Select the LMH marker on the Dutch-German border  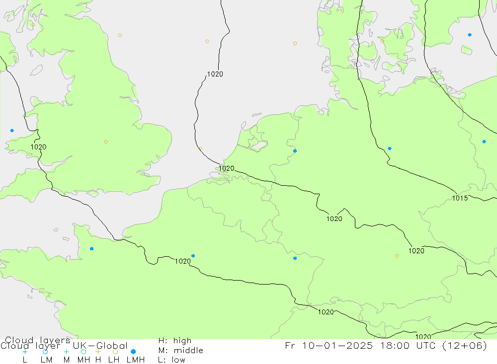(x=295, y=151)
